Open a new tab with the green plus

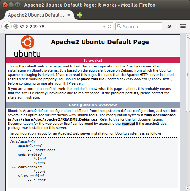click(80, 15)
